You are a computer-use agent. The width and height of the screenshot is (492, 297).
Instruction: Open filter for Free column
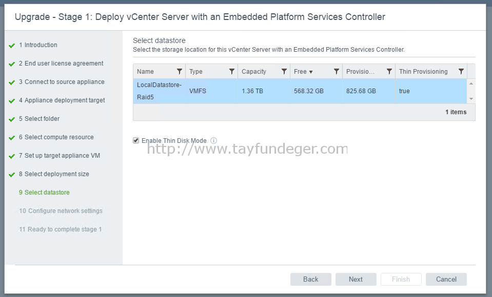coord(337,71)
